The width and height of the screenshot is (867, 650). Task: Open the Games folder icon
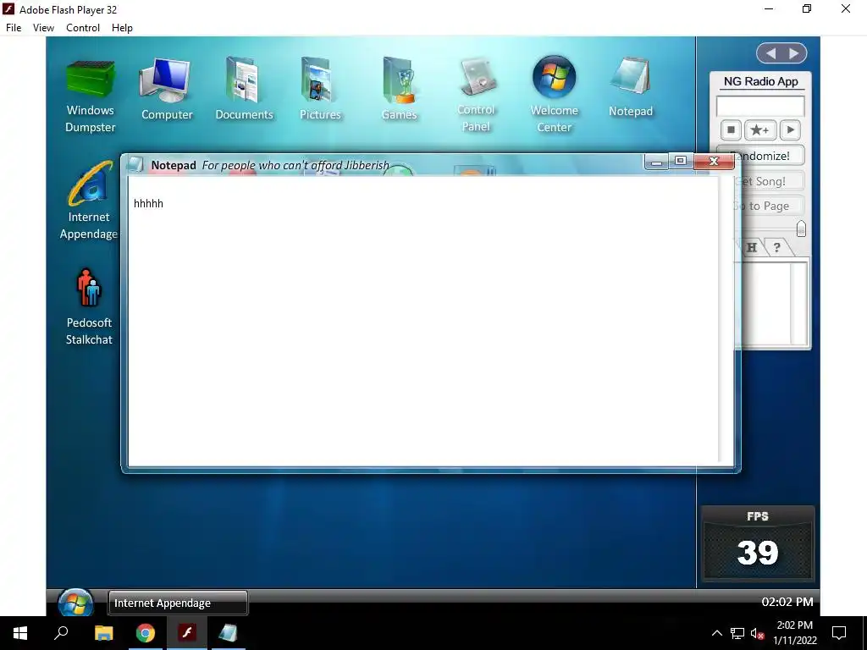pyautogui.click(x=399, y=89)
